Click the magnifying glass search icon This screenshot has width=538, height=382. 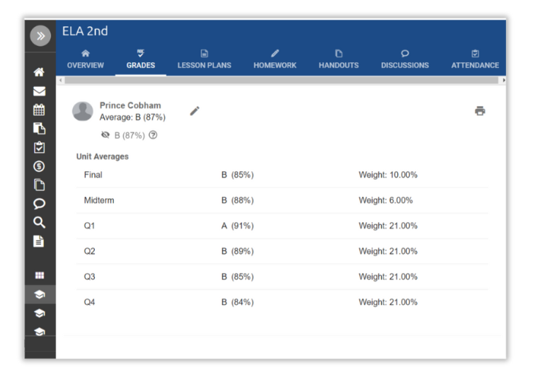click(40, 222)
